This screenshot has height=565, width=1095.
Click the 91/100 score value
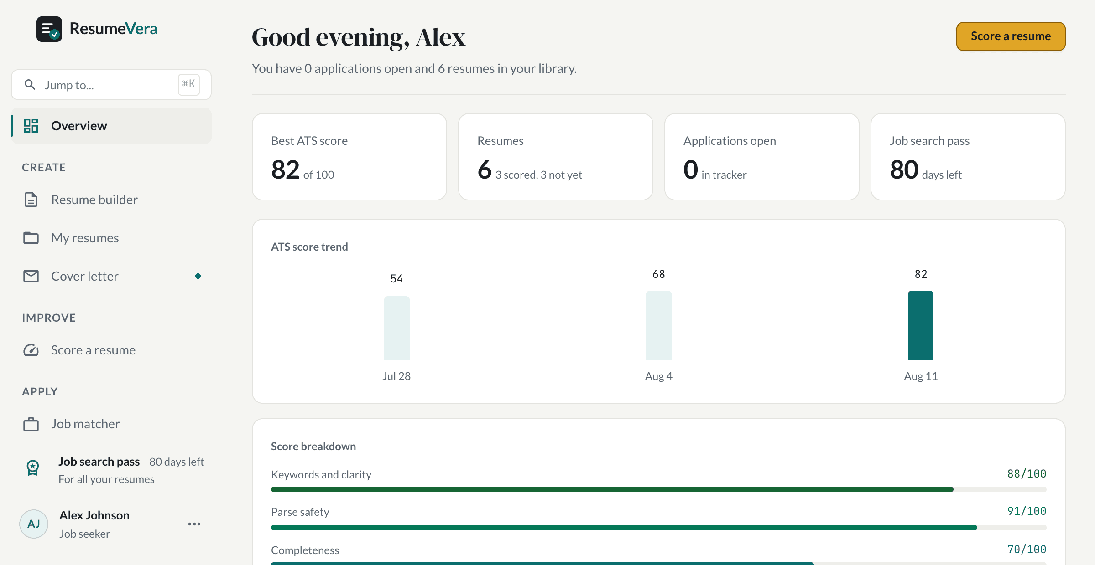click(x=1027, y=511)
